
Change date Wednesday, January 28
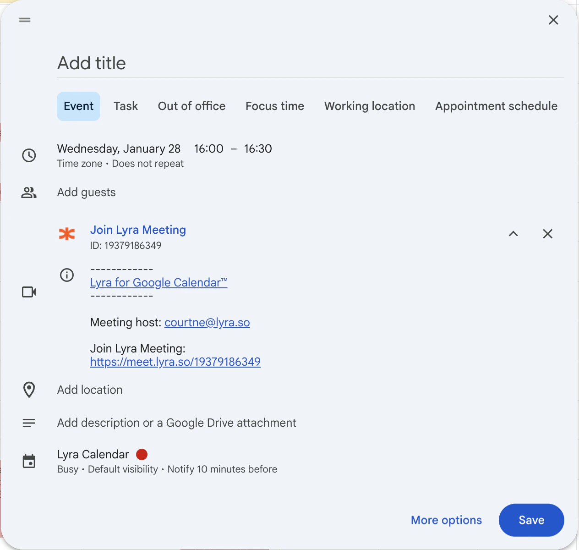119,148
